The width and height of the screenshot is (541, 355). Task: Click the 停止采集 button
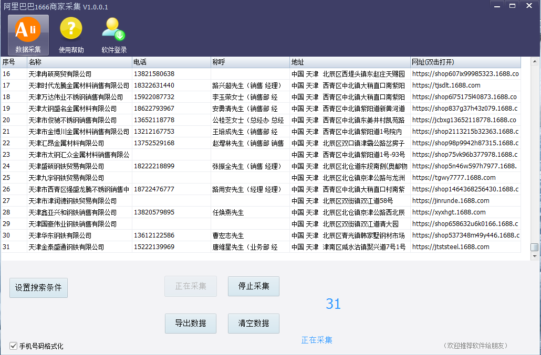[254, 286]
